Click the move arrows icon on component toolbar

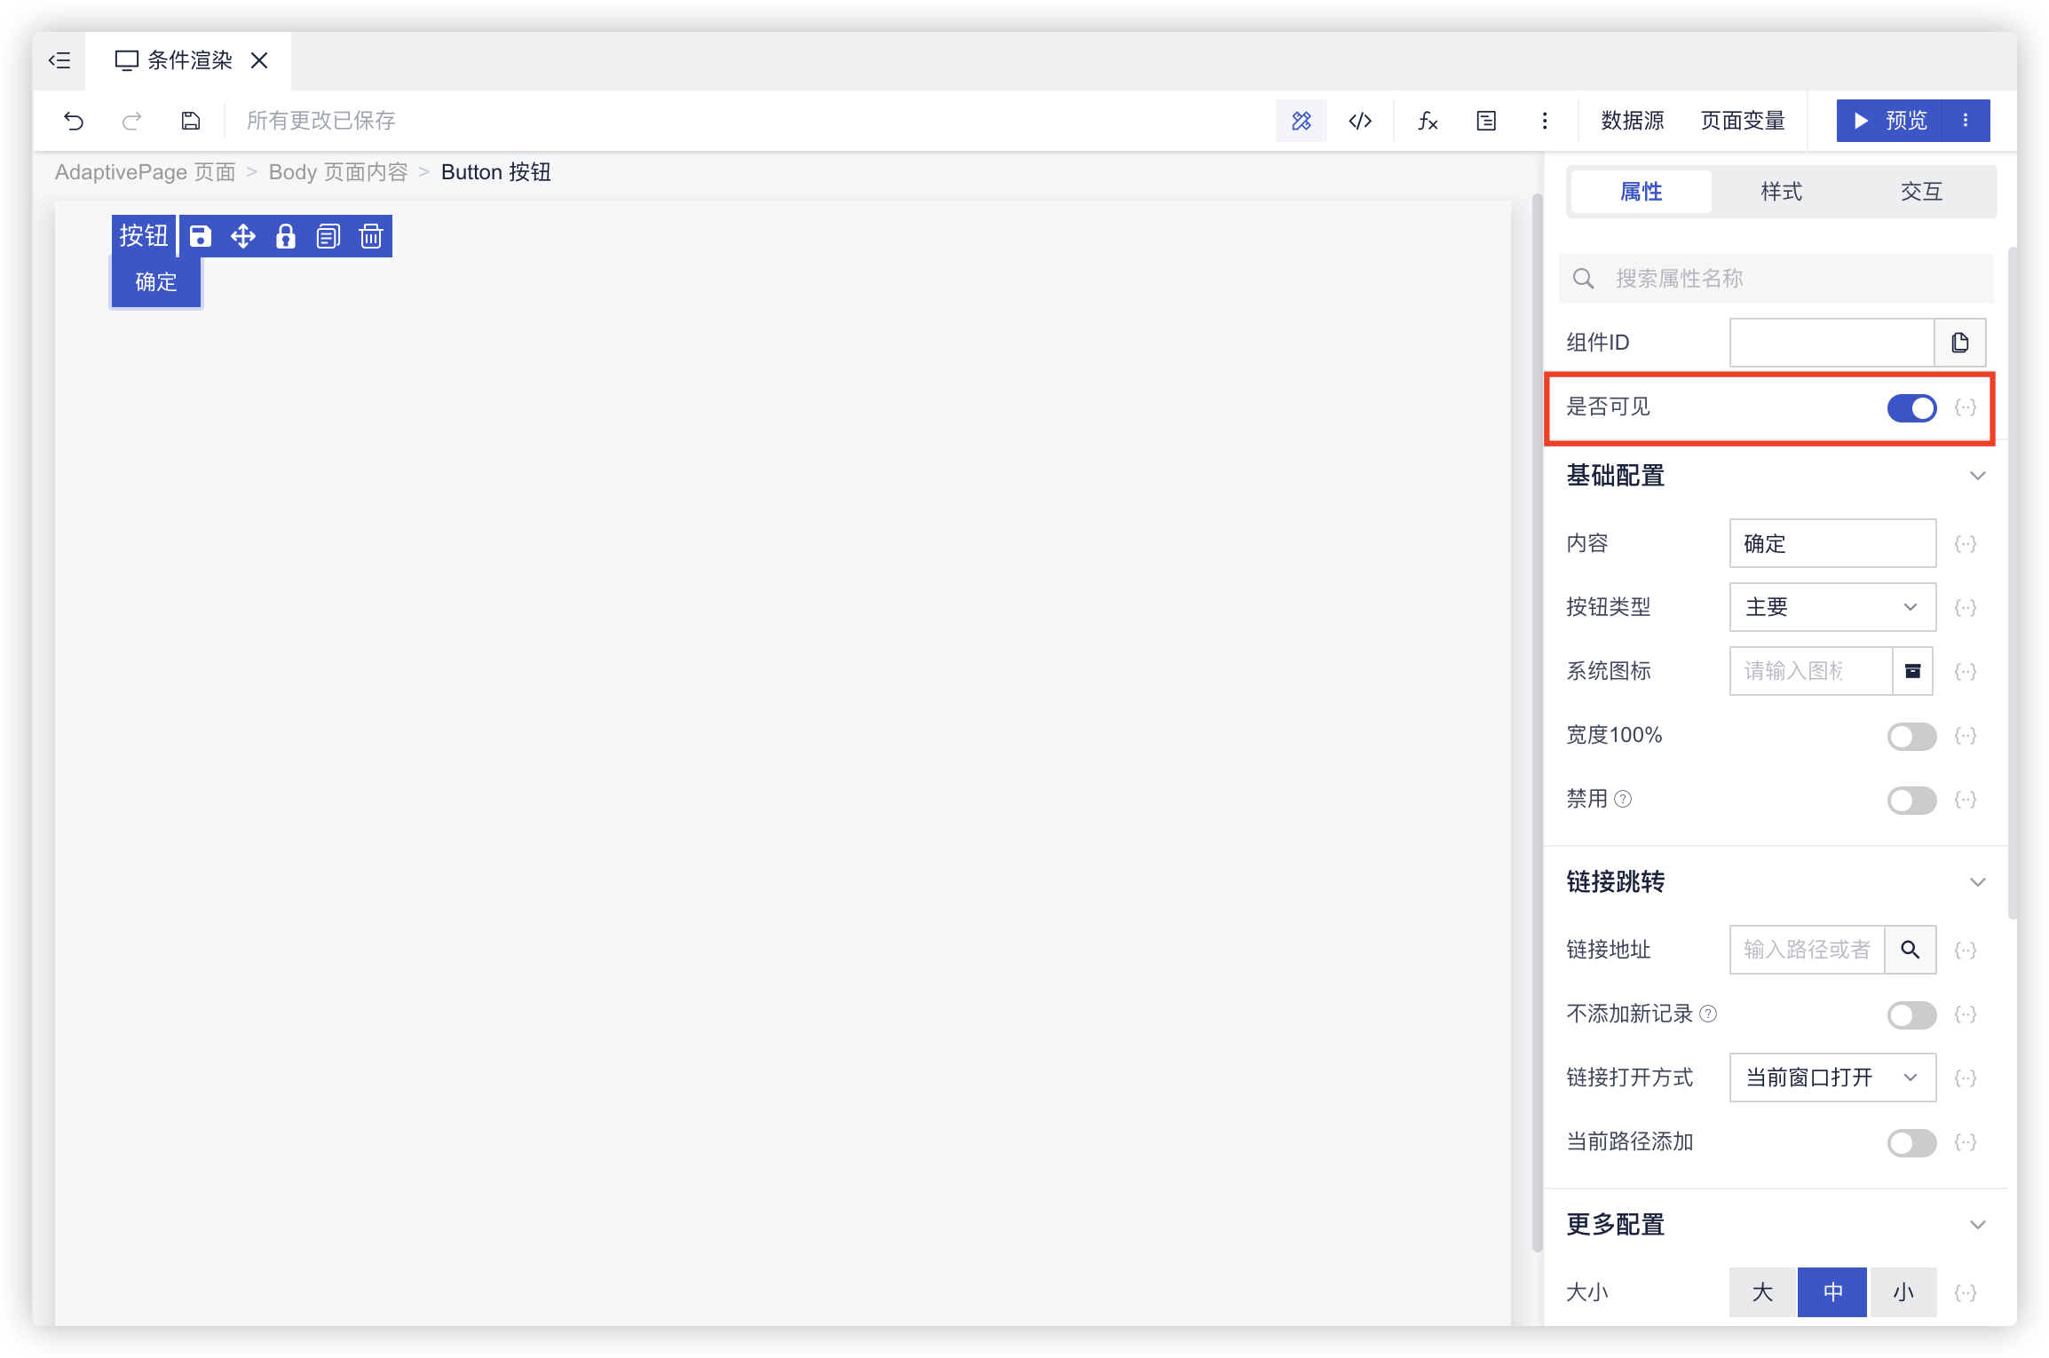[x=243, y=236]
